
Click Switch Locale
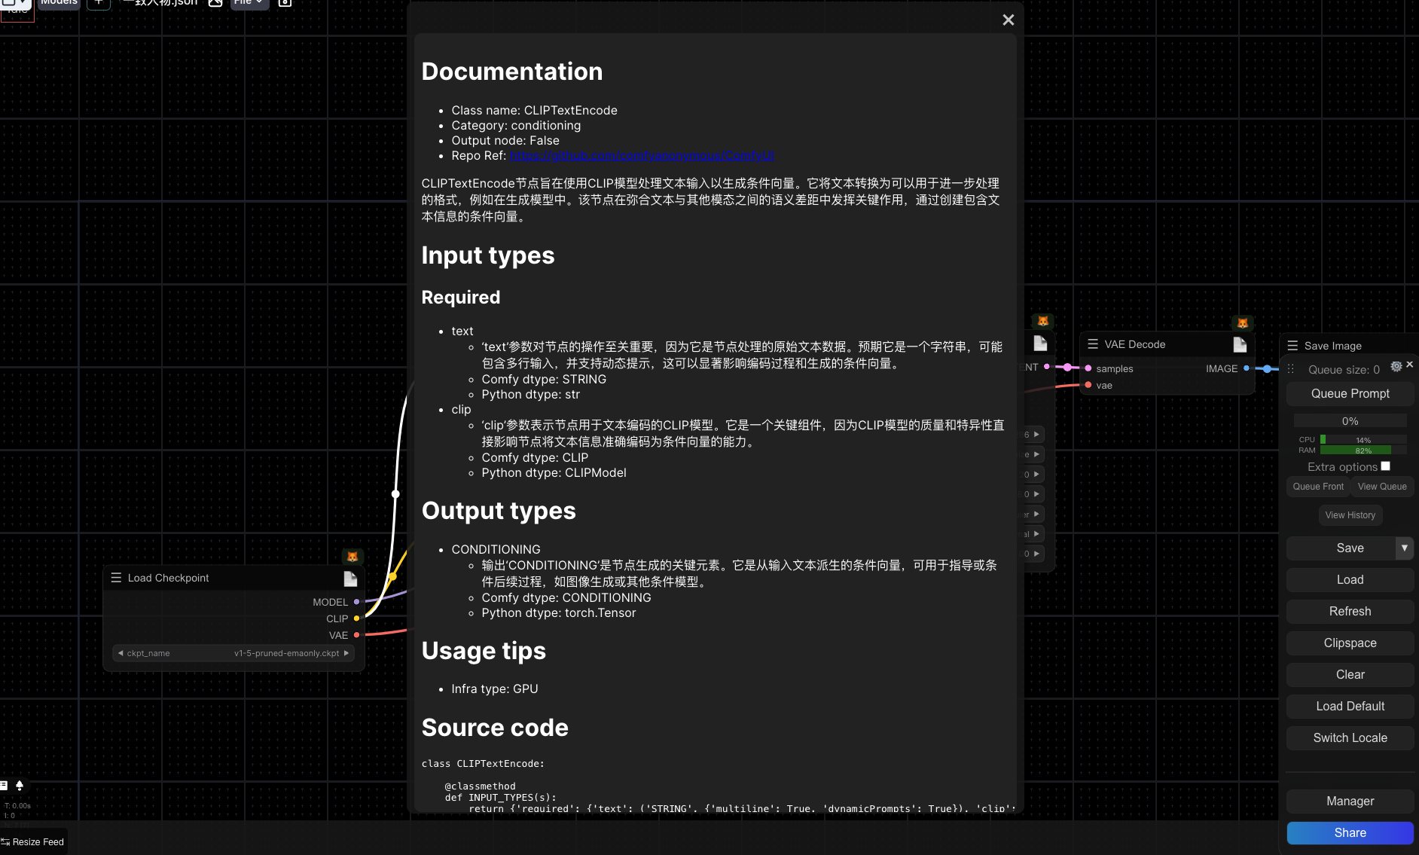[x=1350, y=738]
